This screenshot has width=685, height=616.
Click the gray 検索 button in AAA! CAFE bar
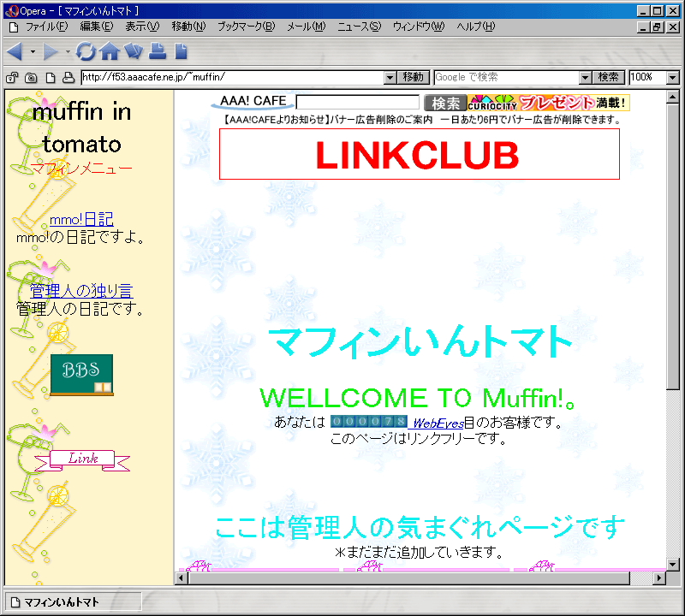(x=445, y=103)
